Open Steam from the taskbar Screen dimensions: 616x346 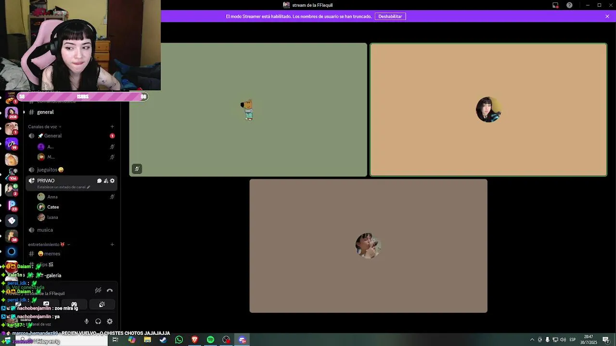tap(163, 340)
